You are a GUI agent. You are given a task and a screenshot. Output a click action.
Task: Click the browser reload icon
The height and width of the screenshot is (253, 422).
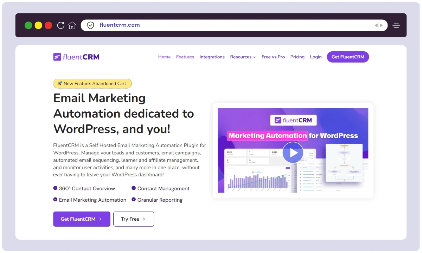coord(60,25)
